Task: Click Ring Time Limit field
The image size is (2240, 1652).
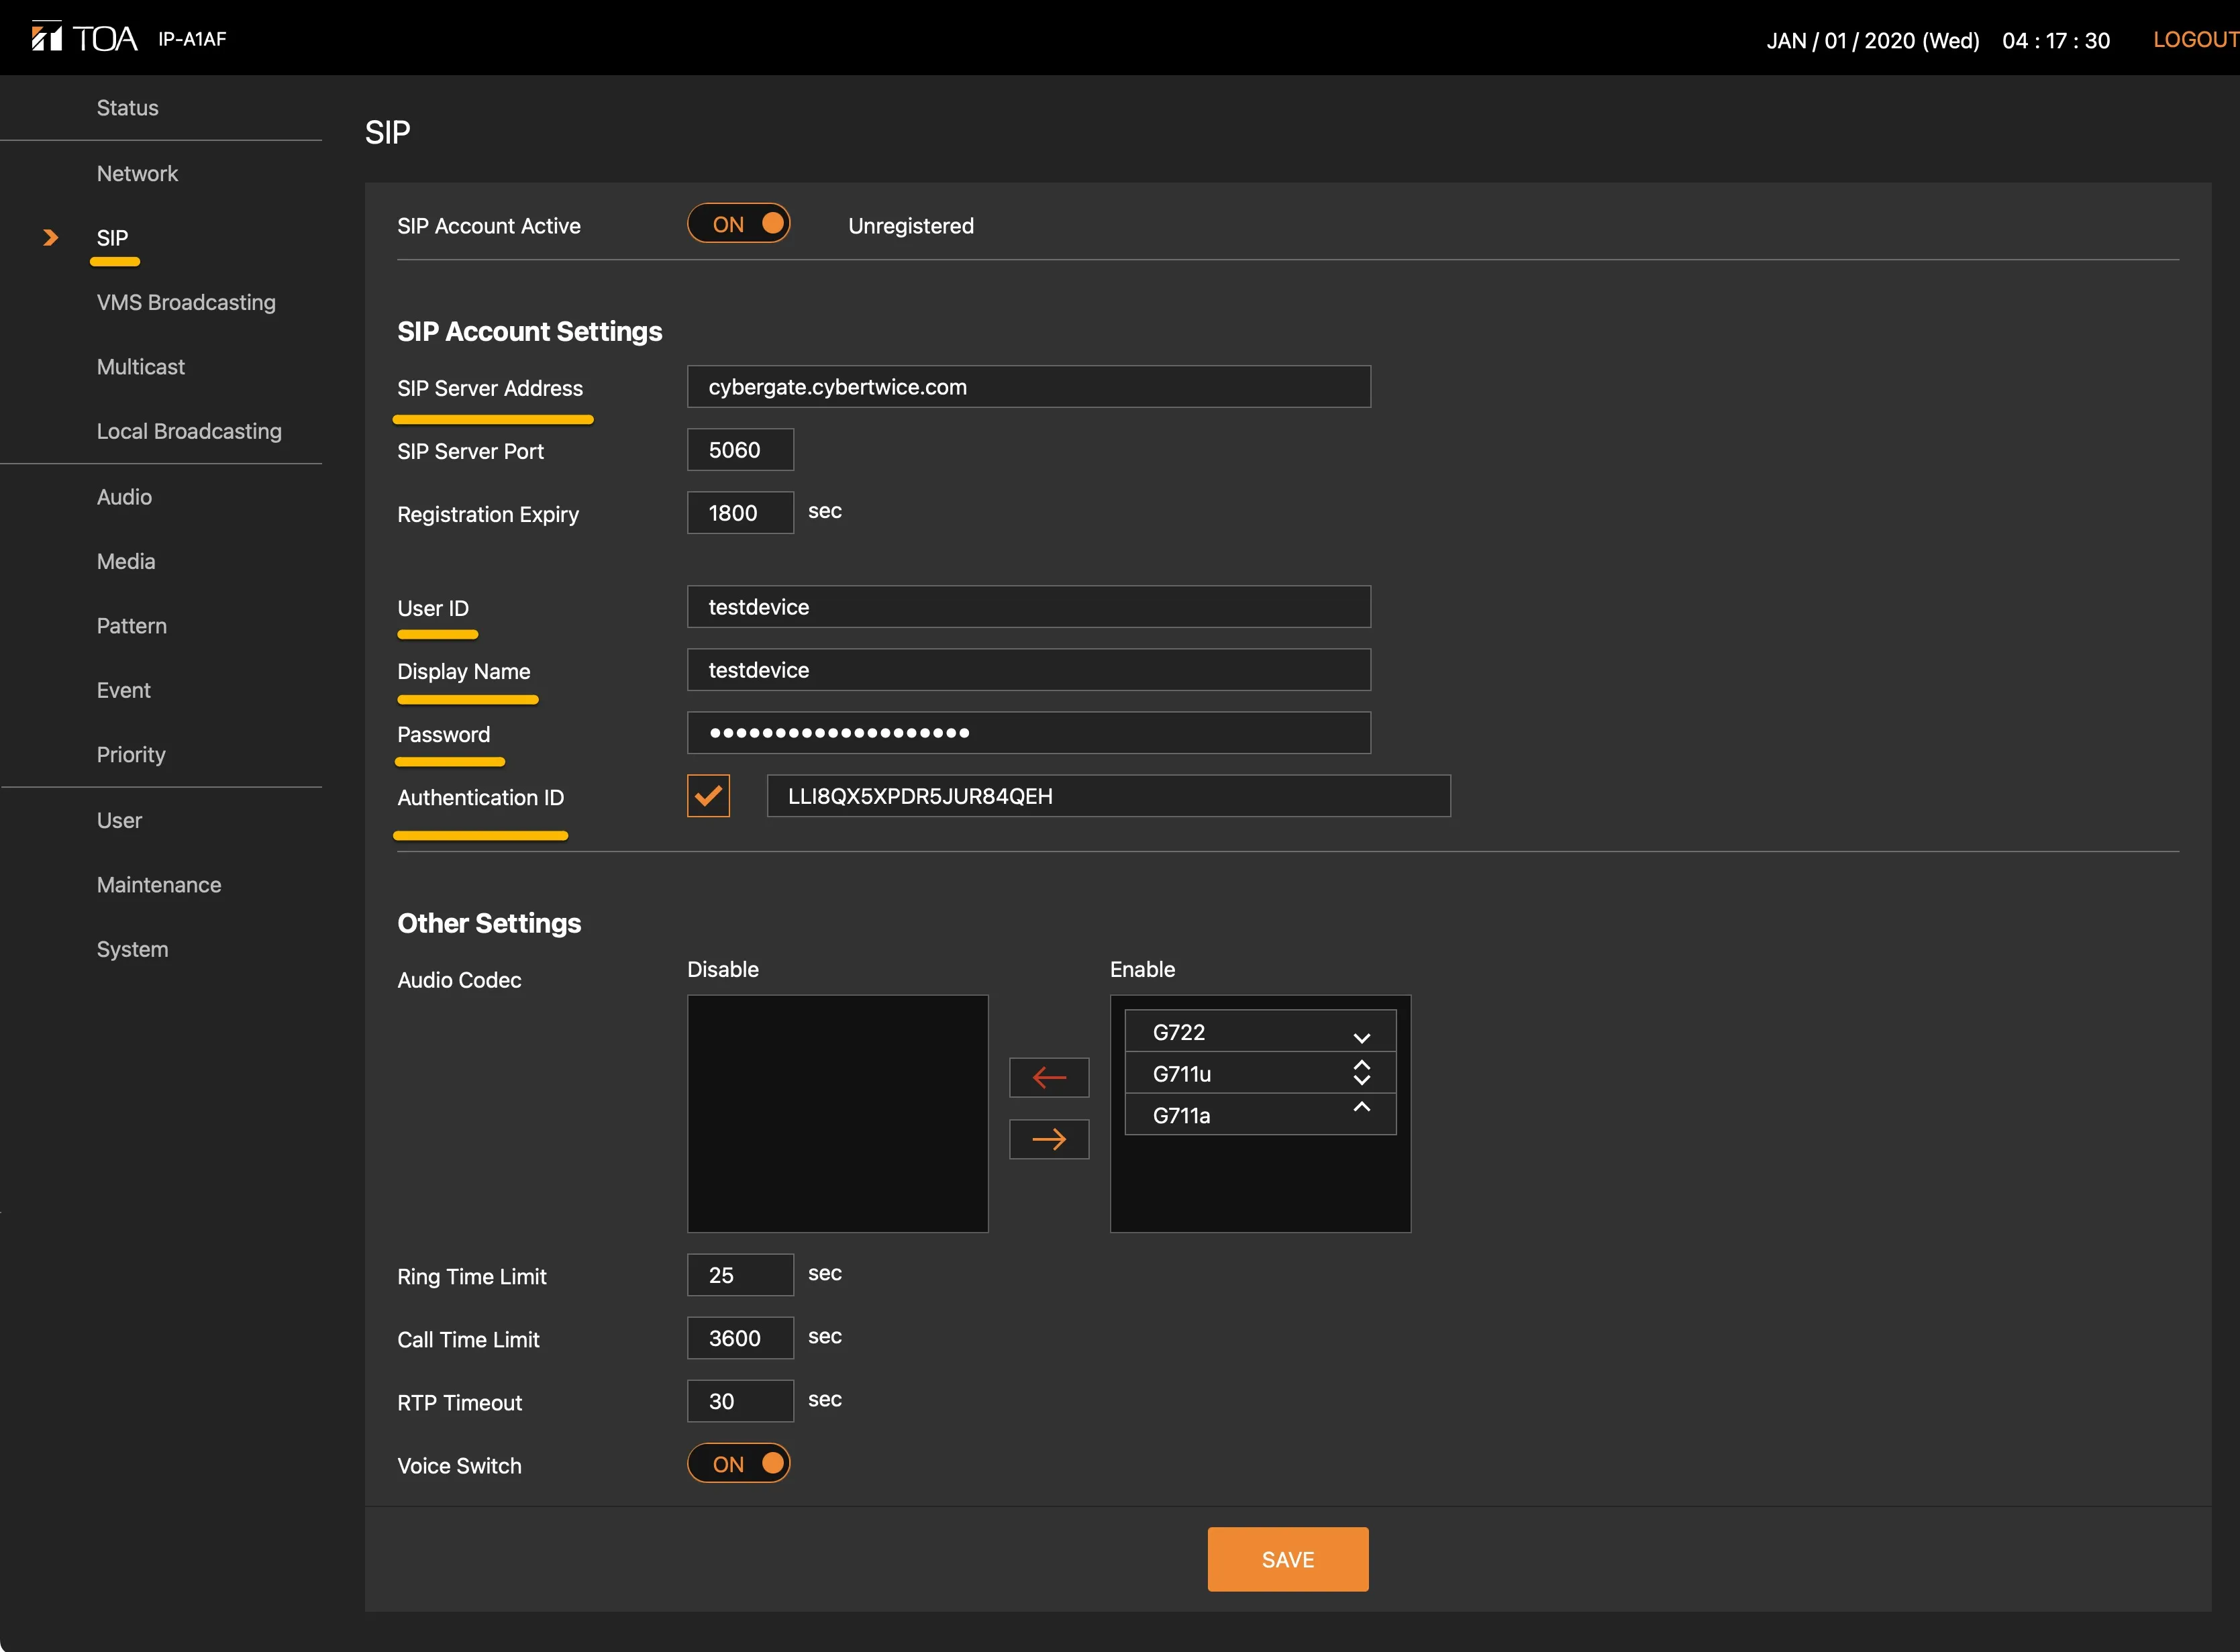Action: click(x=741, y=1275)
